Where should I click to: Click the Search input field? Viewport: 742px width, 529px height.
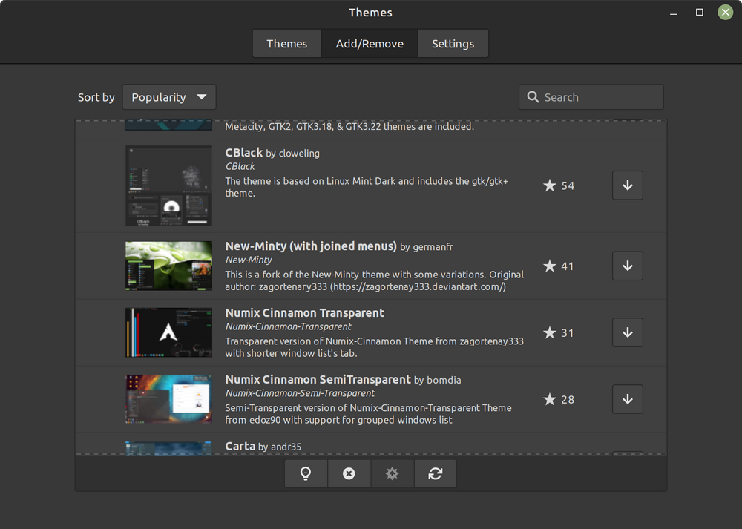click(594, 96)
